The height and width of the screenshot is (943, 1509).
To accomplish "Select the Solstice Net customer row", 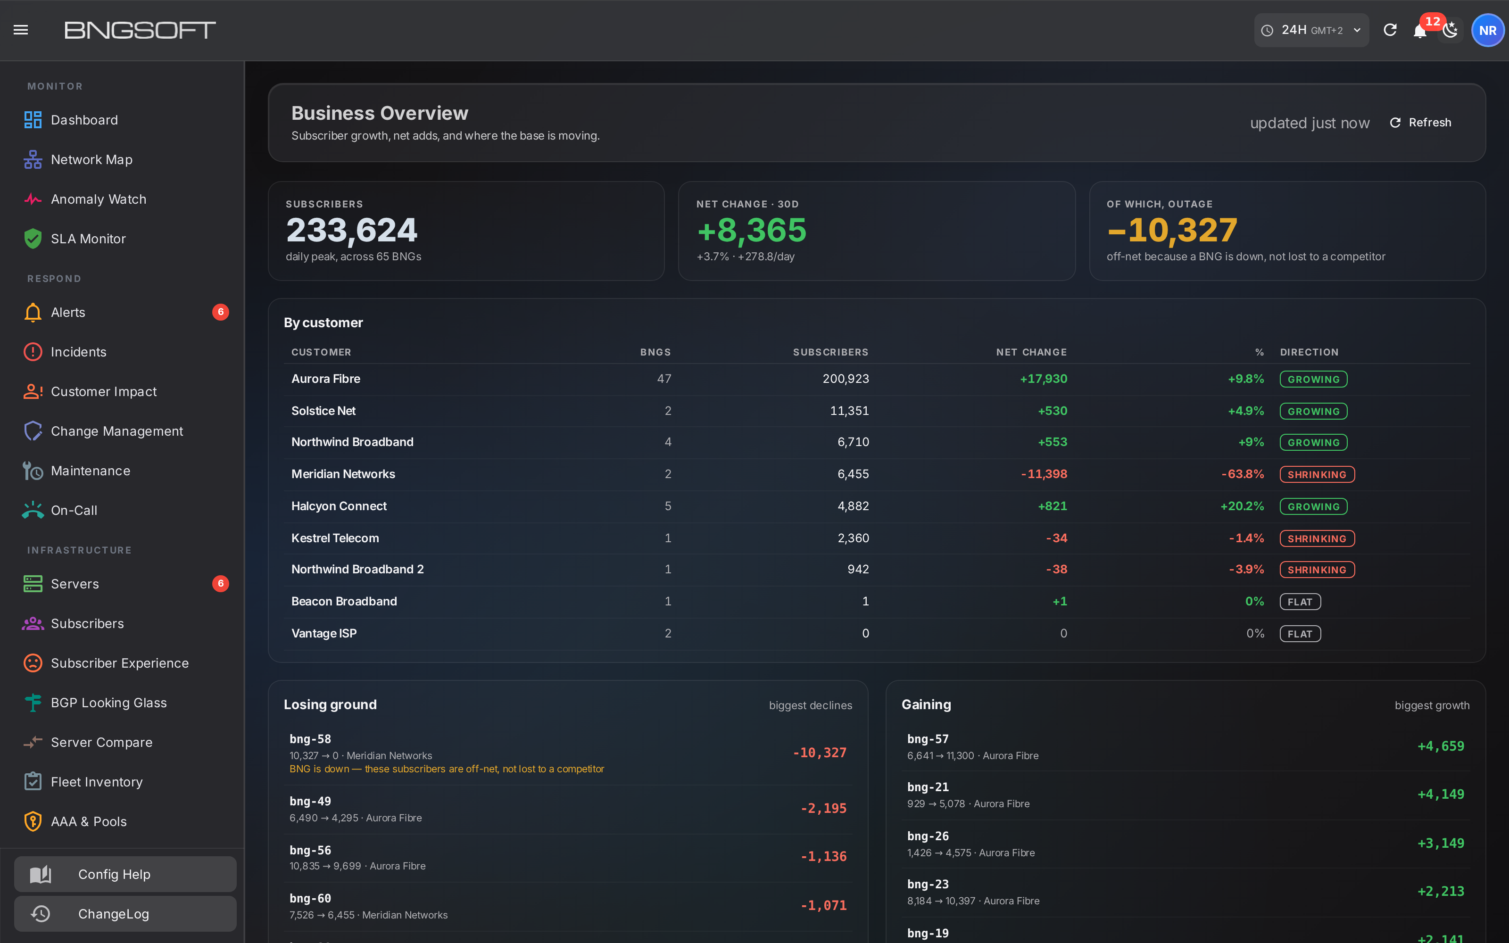I will tap(877, 411).
